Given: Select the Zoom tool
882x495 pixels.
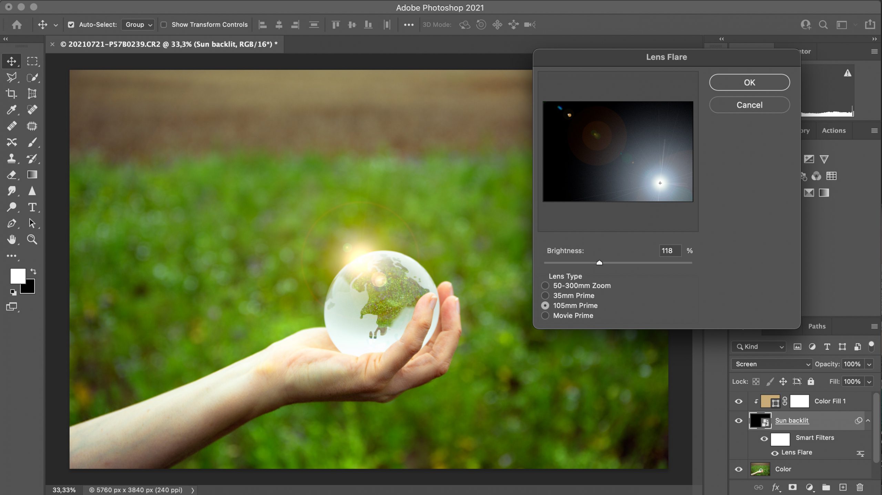Looking at the screenshot, I should [x=32, y=239].
